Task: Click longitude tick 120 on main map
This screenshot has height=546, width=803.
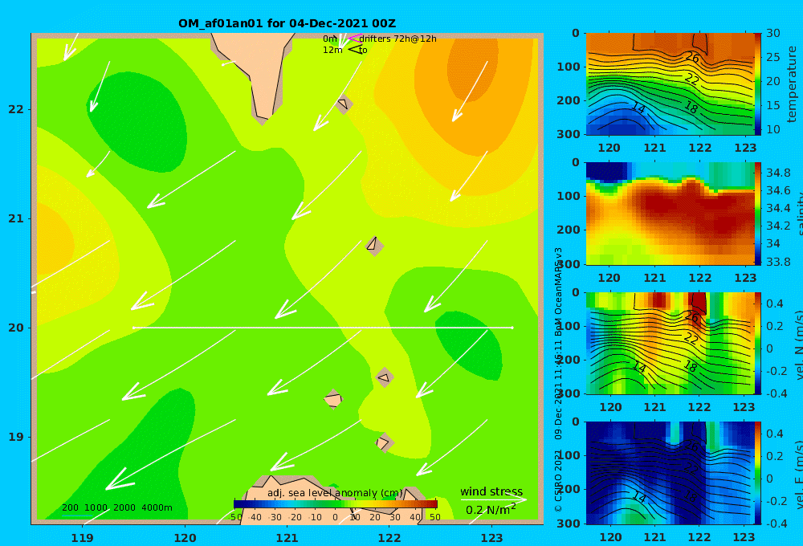Action: pyautogui.click(x=185, y=538)
